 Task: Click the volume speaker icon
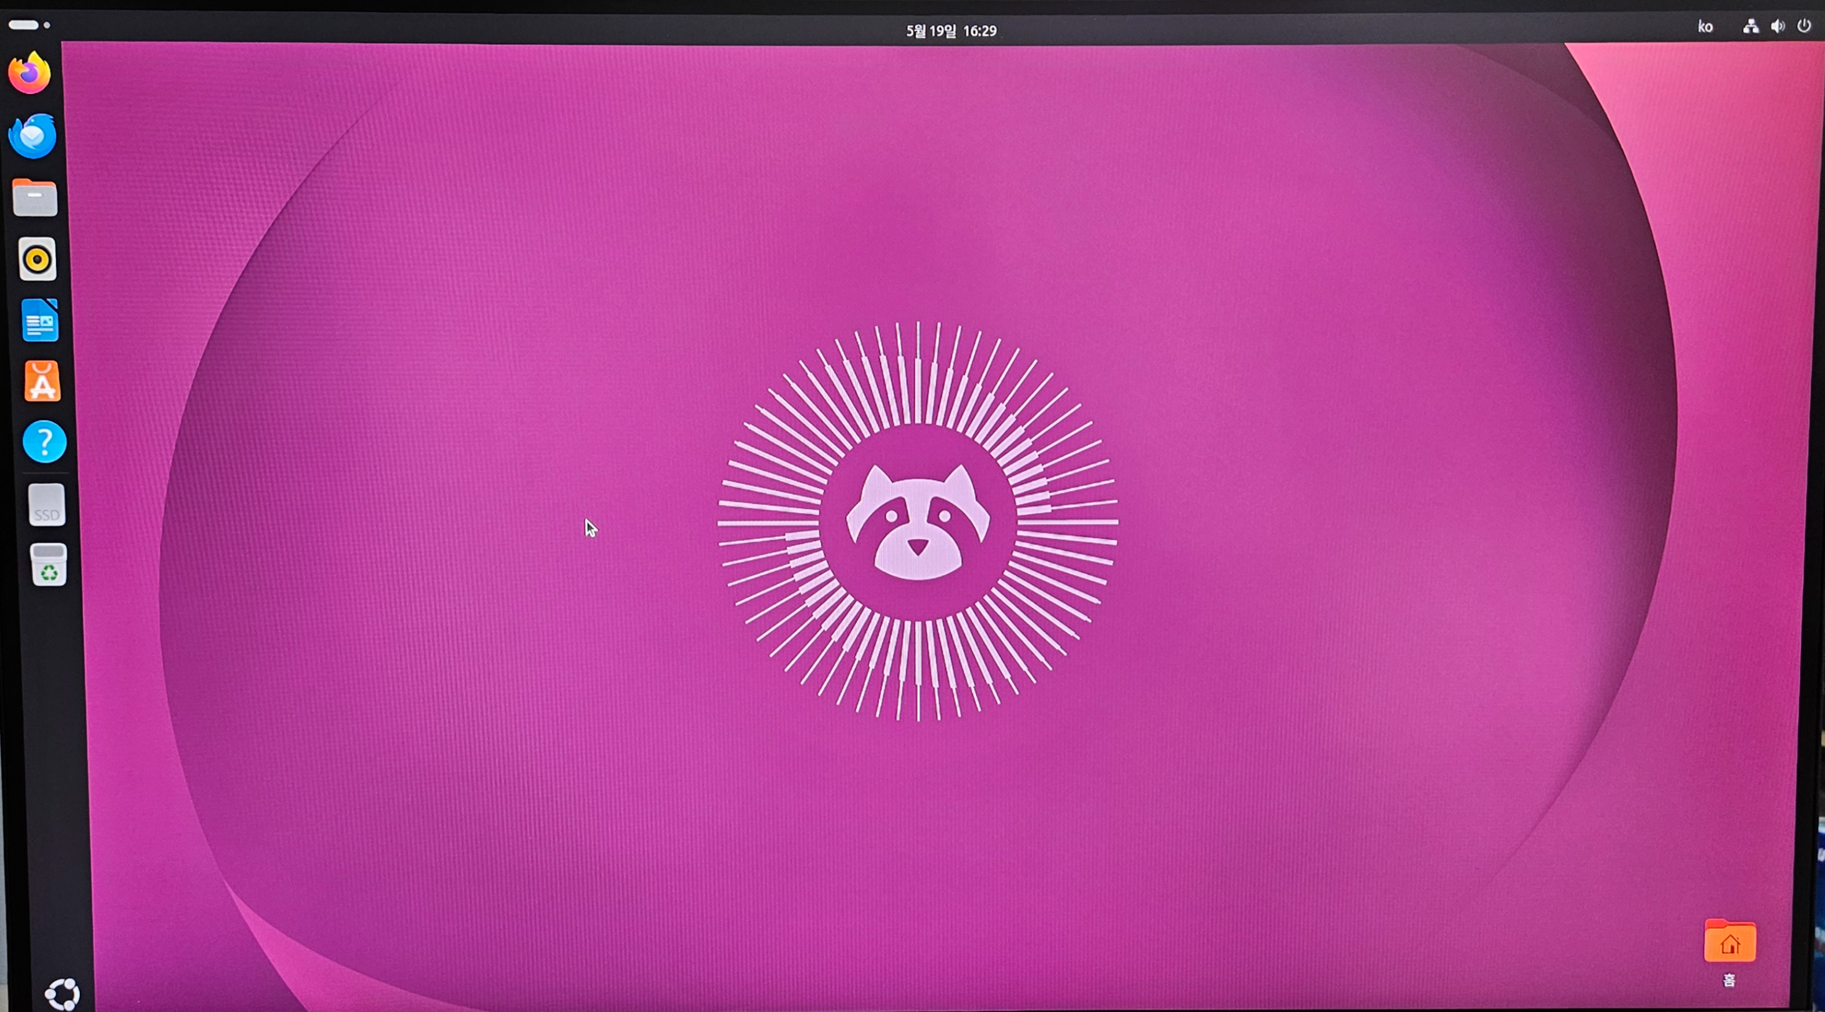pos(1778,26)
